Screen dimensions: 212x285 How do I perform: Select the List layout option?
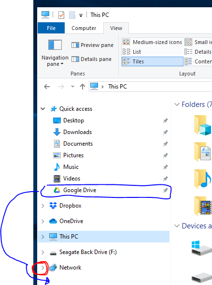152,52
